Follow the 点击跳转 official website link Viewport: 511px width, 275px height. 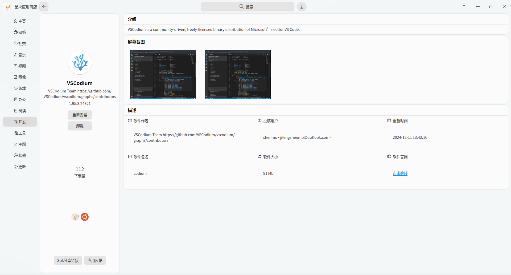pyautogui.click(x=400, y=173)
